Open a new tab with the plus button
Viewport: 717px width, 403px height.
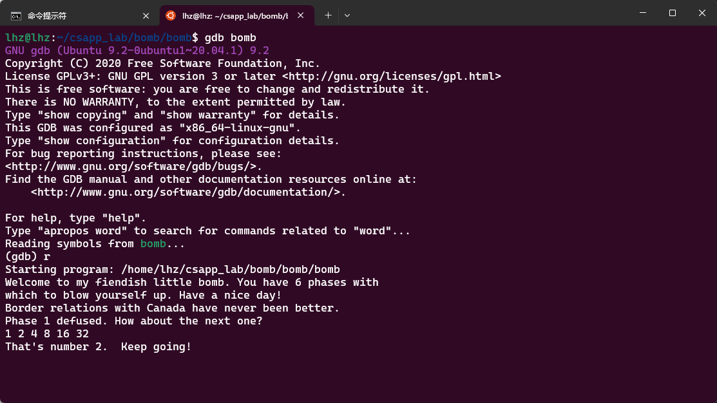point(330,15)
